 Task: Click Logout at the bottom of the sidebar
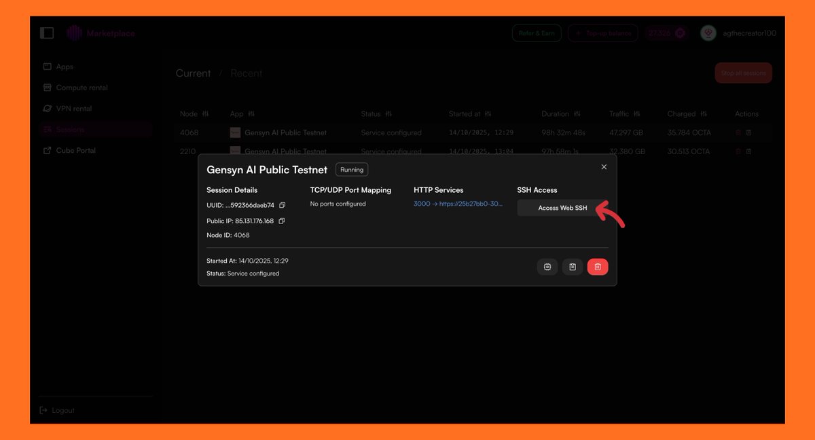[x=58, y=410]
